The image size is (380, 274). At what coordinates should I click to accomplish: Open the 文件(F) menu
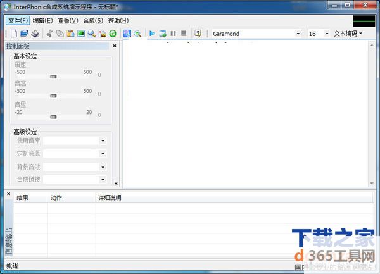tap(18, 20)
